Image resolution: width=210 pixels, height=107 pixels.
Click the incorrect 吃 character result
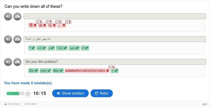pos(52,25)
